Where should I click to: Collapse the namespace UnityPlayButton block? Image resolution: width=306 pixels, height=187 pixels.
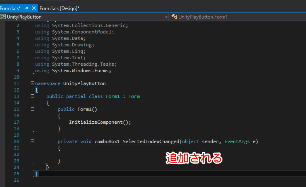[32, 83]
